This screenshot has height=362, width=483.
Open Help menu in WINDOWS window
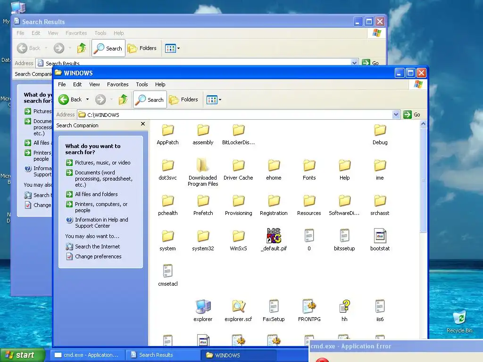pos(160,84)
